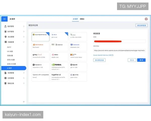This screenshot has height=121, width=151.
Task: Select the NVIDIA provider card
Action: 59,67
